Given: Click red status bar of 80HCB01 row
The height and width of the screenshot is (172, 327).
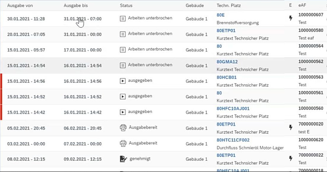Looking at the screenshot, I should pyautogui.click(x=1, y=81).
